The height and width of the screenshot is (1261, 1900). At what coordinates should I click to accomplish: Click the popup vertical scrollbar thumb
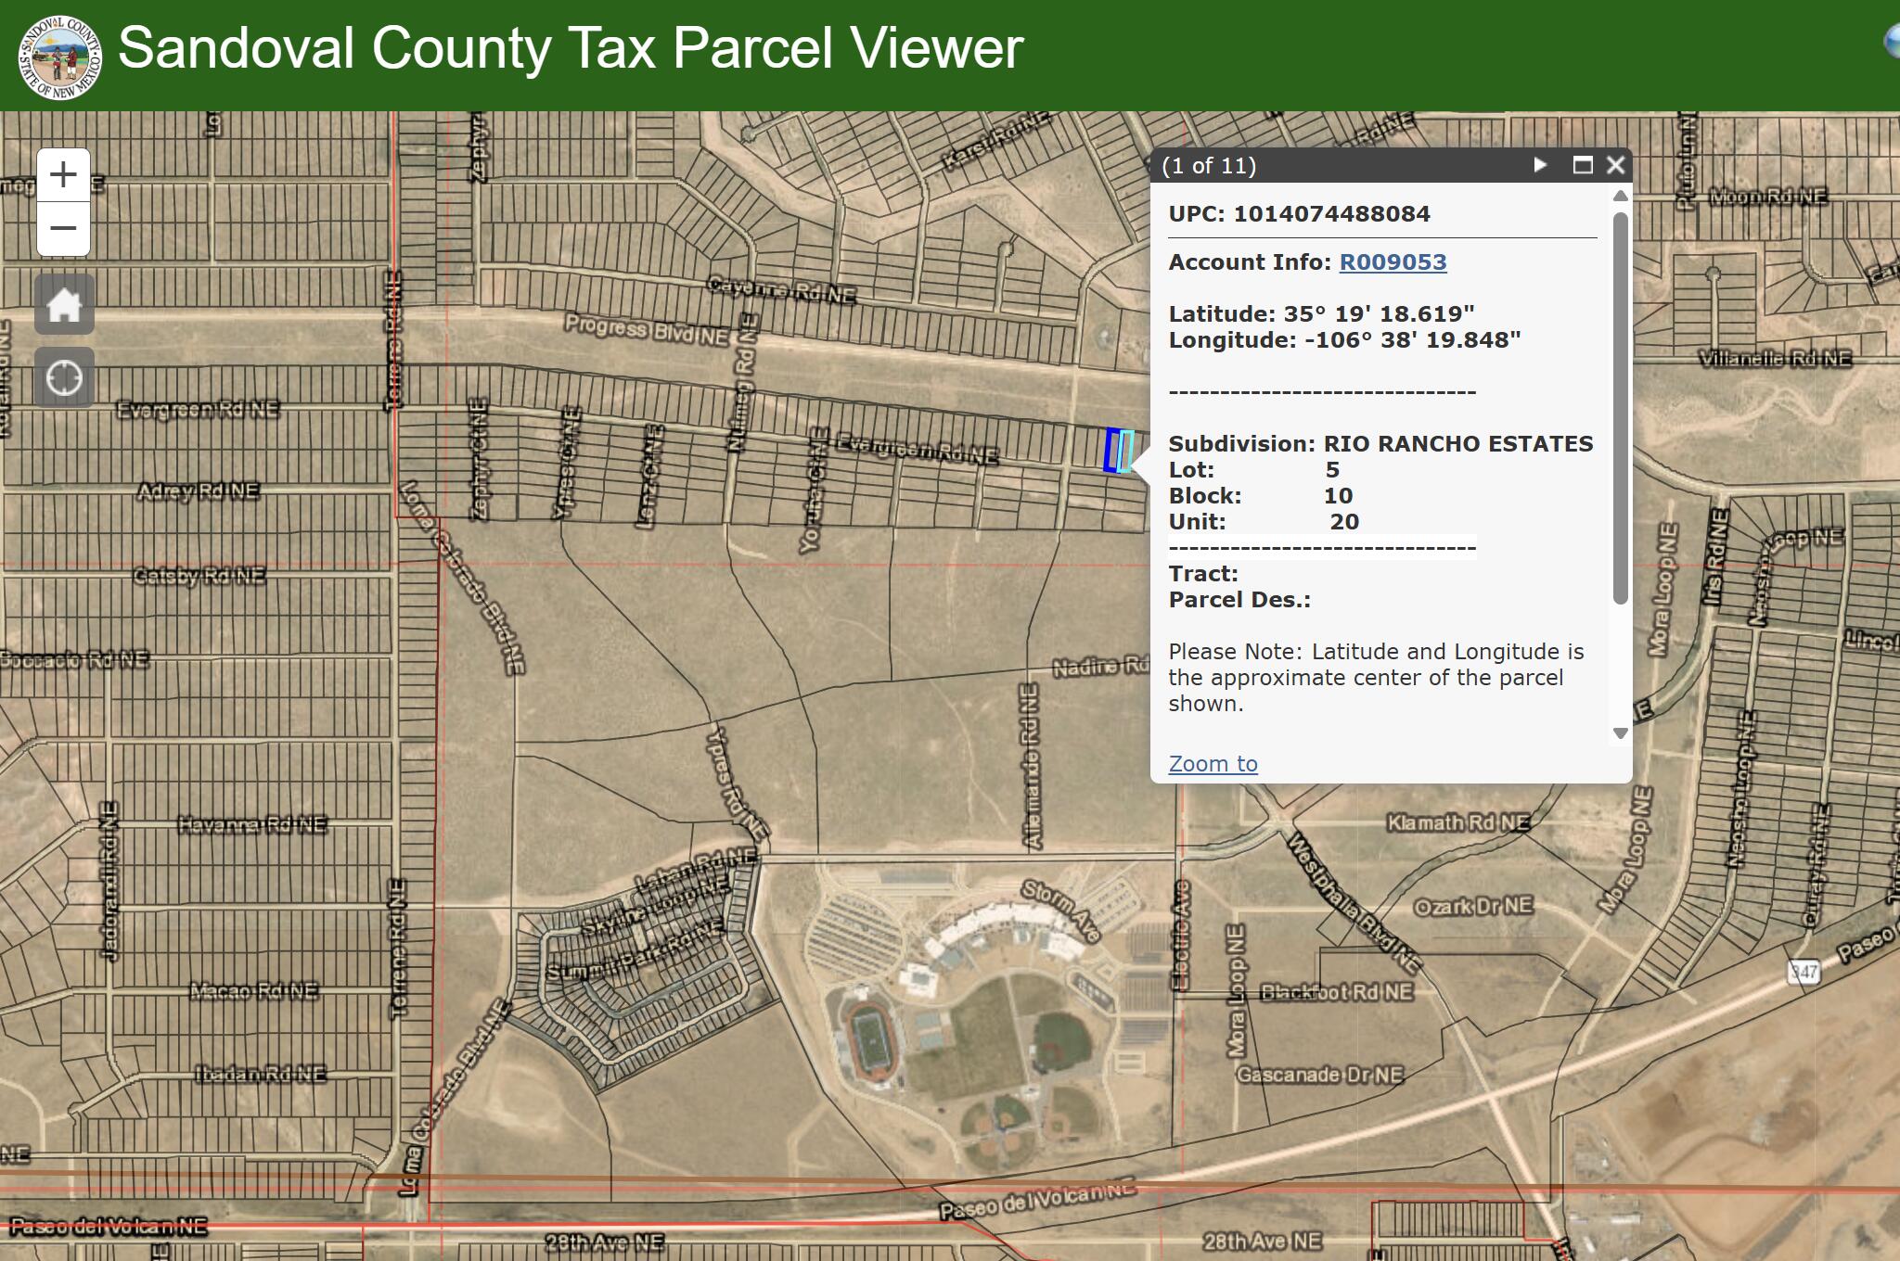1621,408
